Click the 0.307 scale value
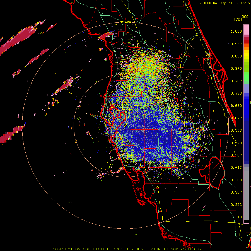The width and height of the screenshot is (251, 251). pyautogui.click(x=236, y=192)
